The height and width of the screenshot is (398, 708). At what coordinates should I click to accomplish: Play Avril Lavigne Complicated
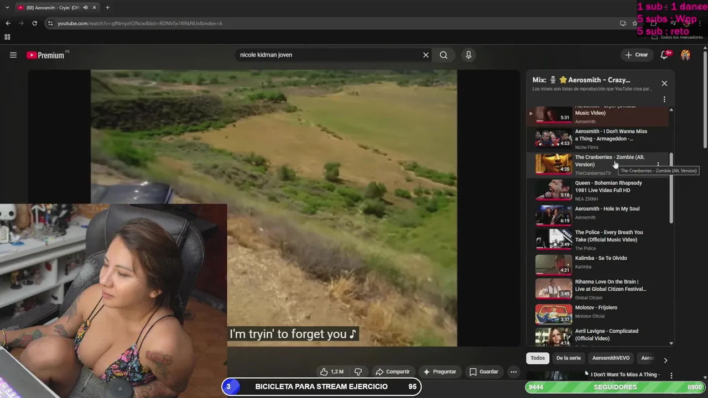pos(606,334)
